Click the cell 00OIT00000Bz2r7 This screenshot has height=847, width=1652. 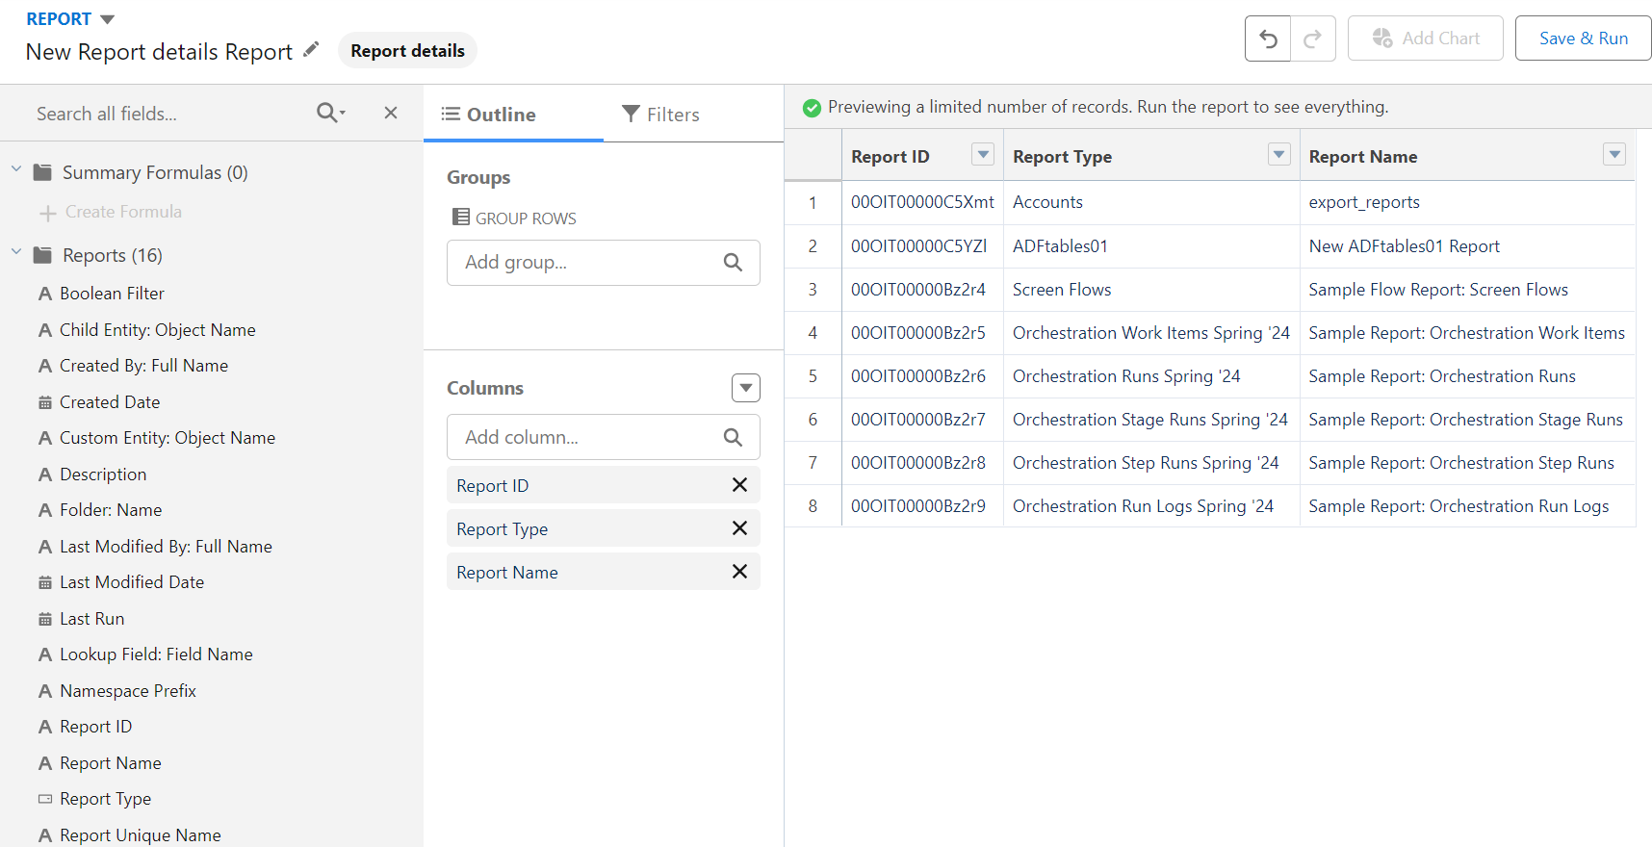coord(922,420)
